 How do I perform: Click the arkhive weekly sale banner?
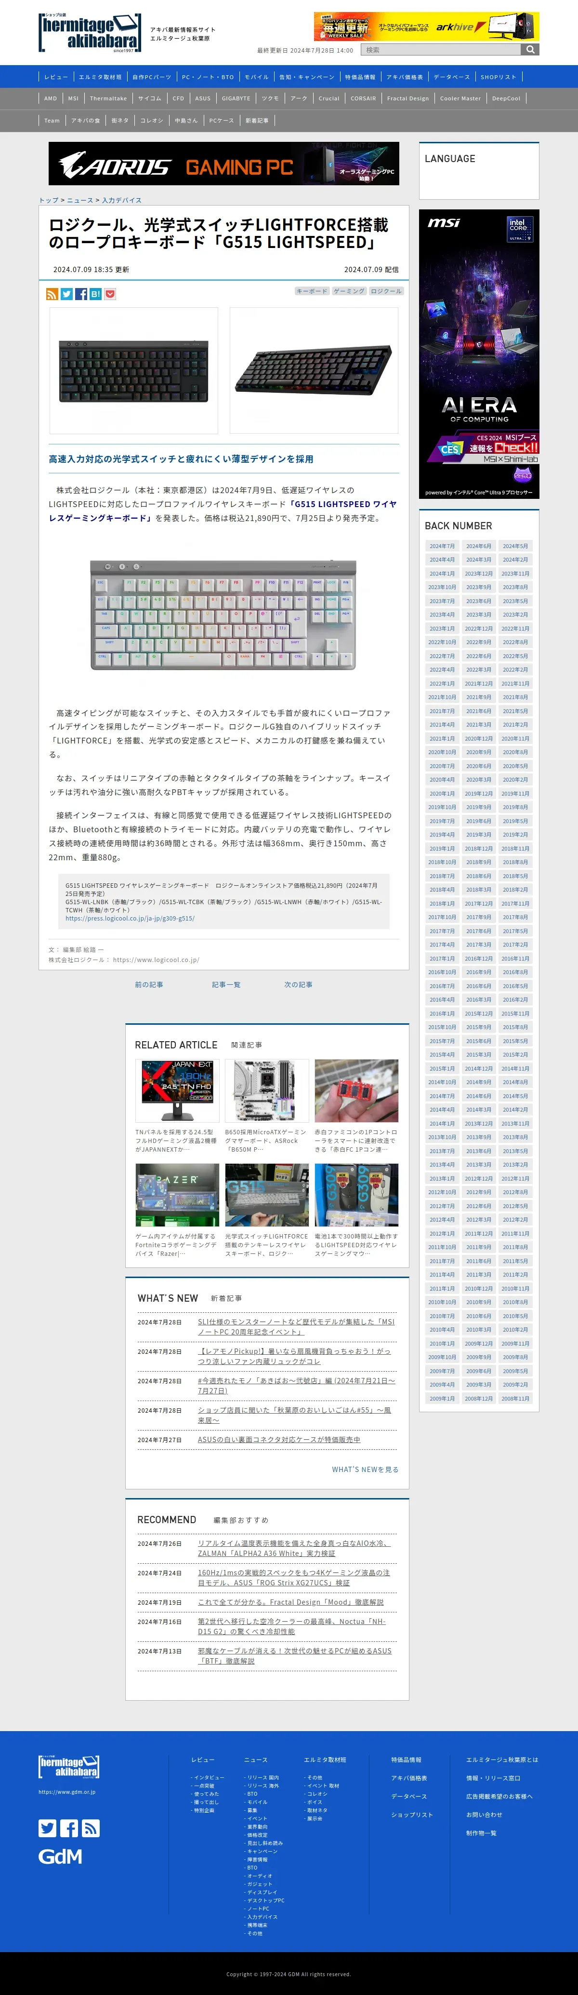tap(427, 27)
